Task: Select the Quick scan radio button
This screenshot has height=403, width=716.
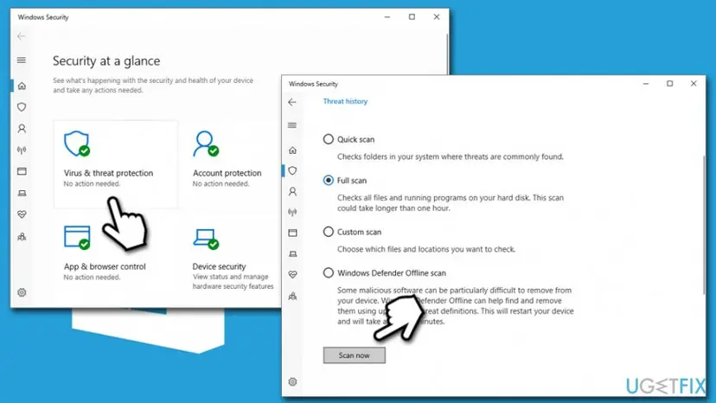Action: click(x=329, y=139)
